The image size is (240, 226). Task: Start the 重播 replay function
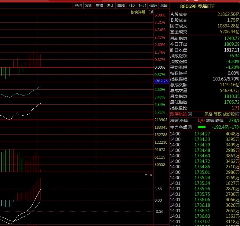pos(100,5)
